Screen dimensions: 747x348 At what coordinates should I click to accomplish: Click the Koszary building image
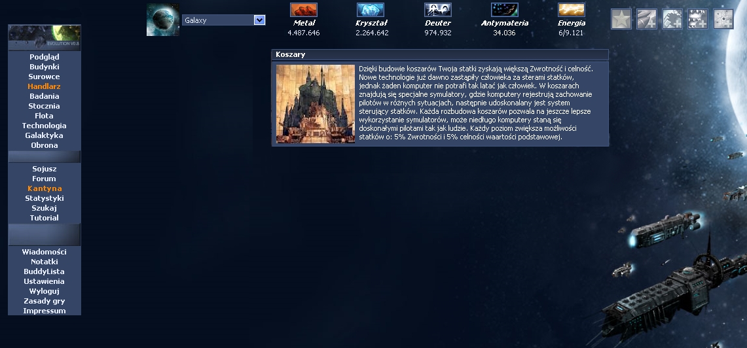(x=316, y=104)
